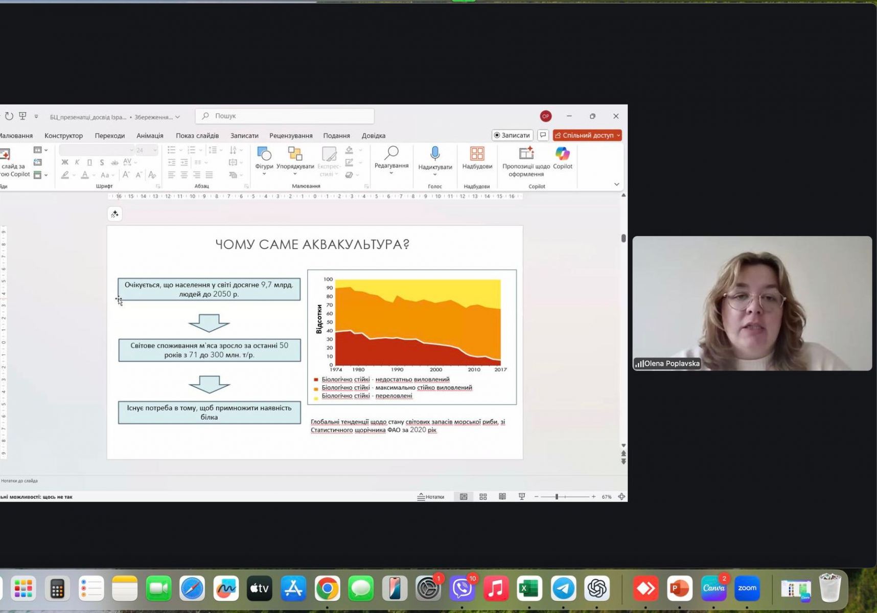Open the Анімація tab
877x613 pixels.
(150, 136)
